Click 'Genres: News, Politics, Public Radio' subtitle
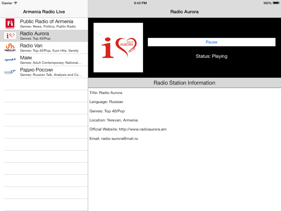 point(48,26)
